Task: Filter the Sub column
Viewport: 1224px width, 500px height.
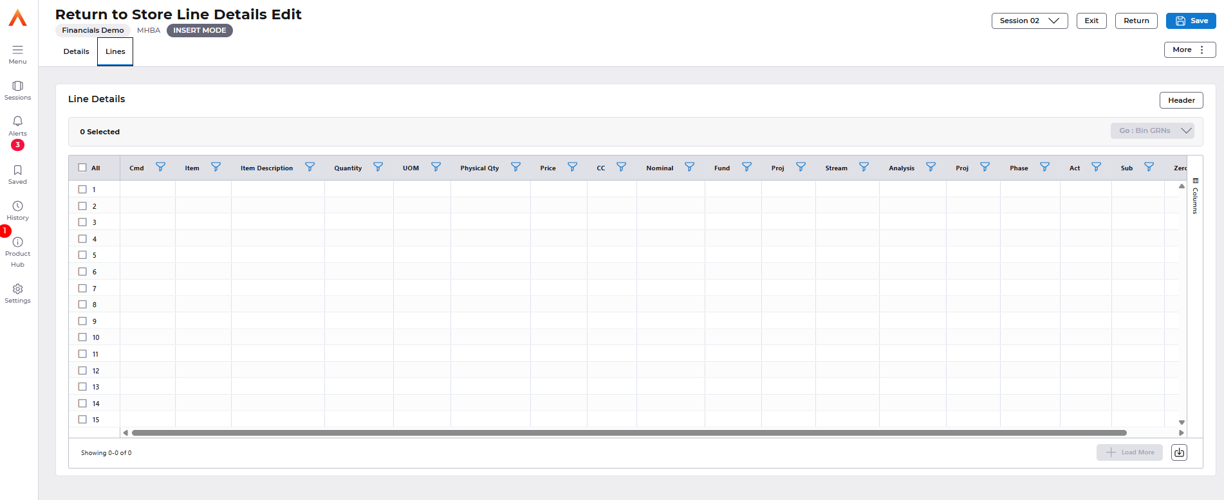Action: (x=1149, y=167)
